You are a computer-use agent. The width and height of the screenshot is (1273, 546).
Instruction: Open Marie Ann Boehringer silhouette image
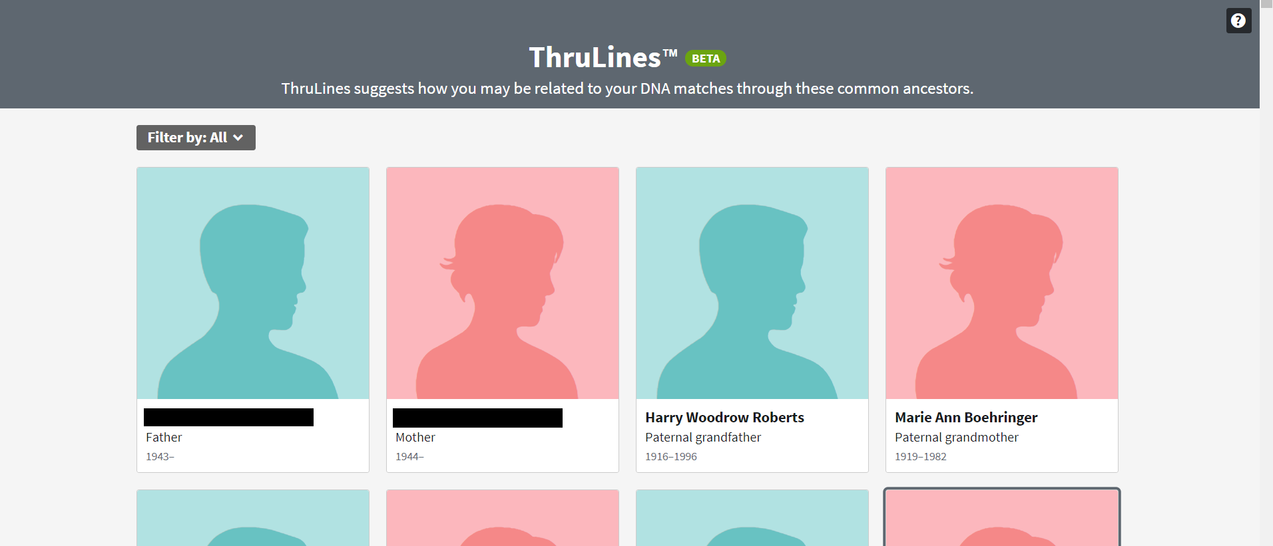[1002, 283]
